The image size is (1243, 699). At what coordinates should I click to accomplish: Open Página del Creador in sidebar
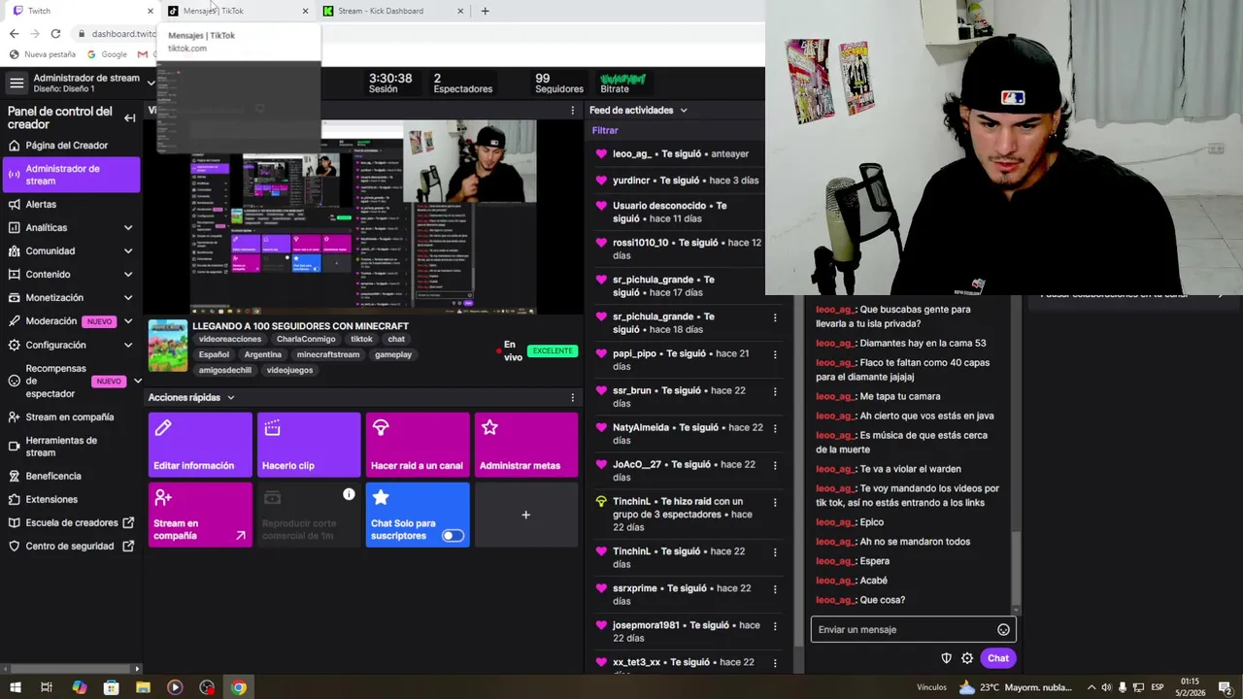70,146
